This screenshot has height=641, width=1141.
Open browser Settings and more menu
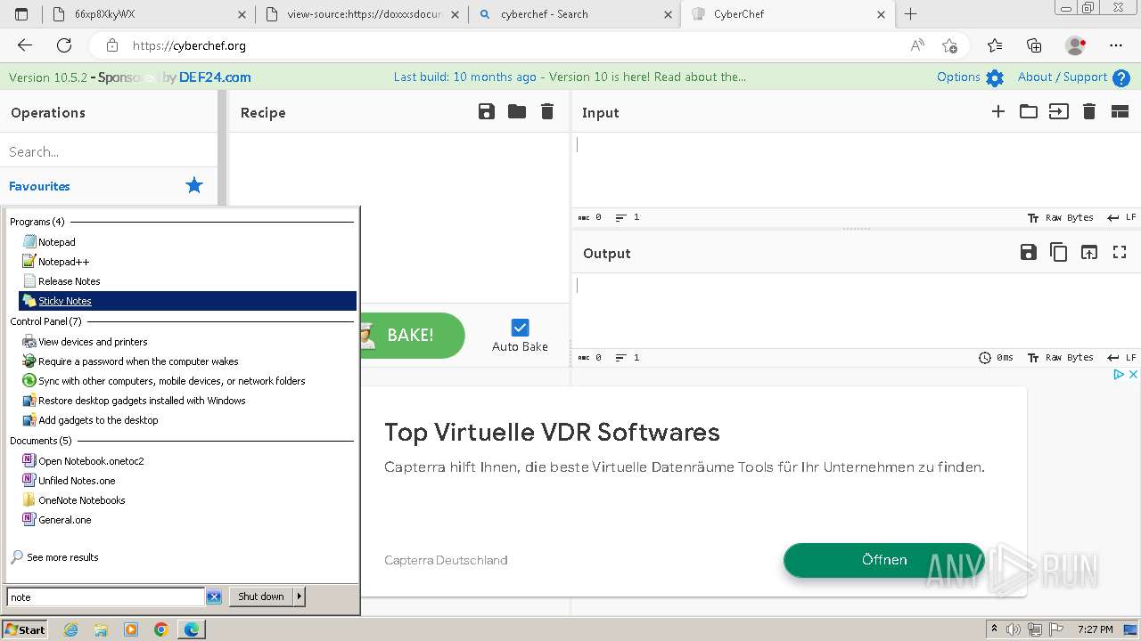pyautogui.click(x=1116, y=45)
